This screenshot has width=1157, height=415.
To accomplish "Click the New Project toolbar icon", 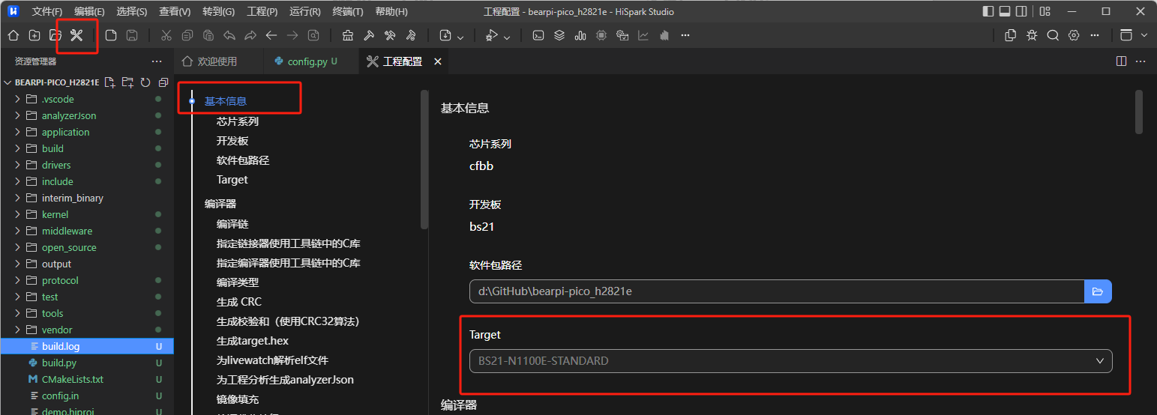I will 34,35.
